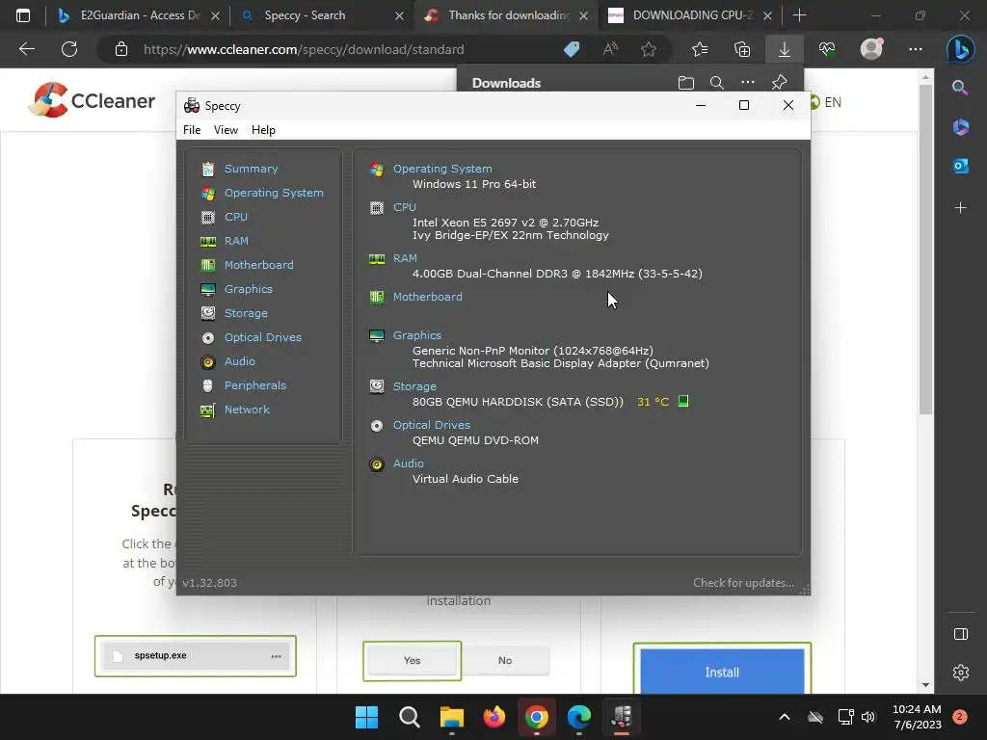Screen dimensions: 987x740
Task: Open Edge sidebar settings gear
Action: coord(961,673)
